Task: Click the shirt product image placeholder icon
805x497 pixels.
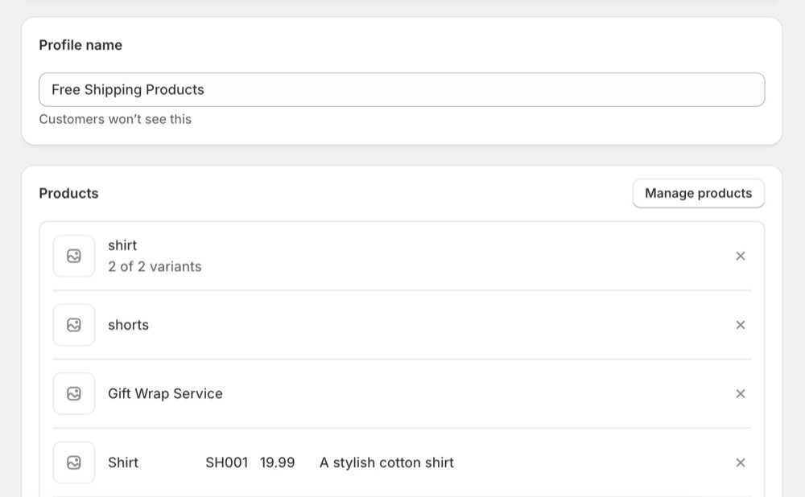Action: (73, 256)
